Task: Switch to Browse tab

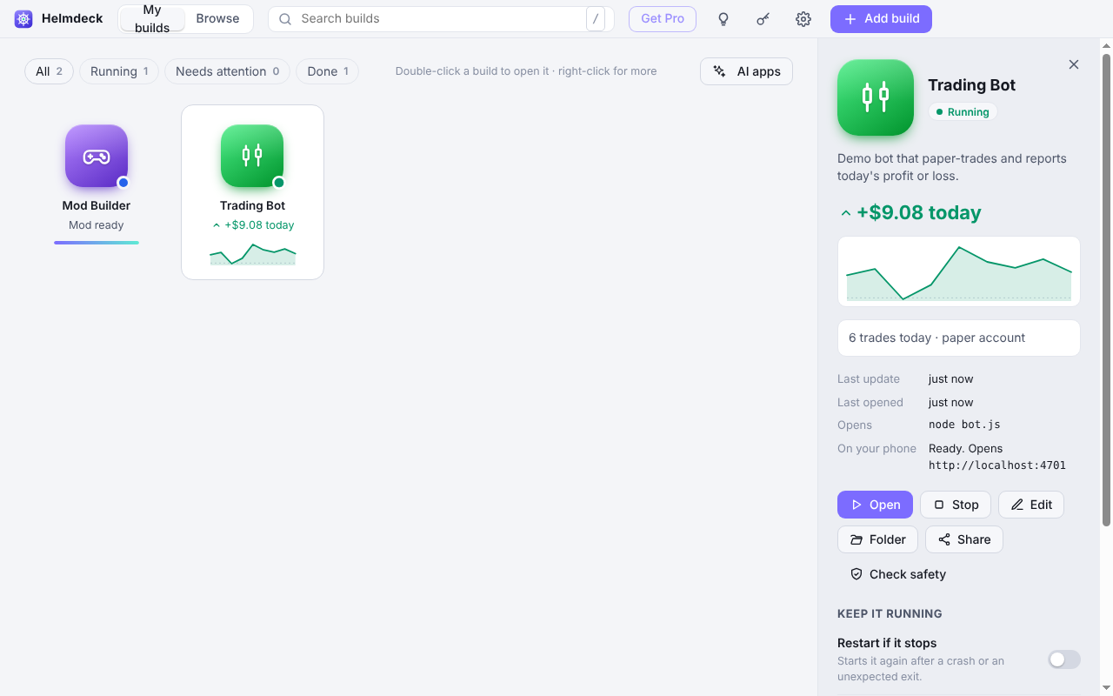Action: (x=217, y=19)
